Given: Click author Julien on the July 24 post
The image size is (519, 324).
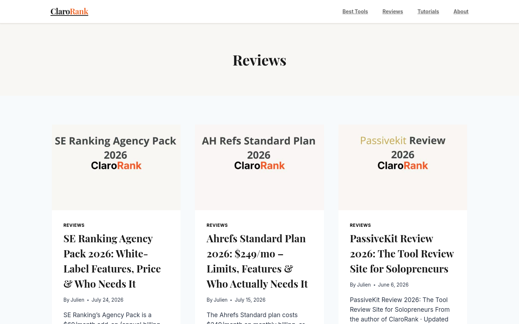Looking at the screenshot, I should 77,300.
